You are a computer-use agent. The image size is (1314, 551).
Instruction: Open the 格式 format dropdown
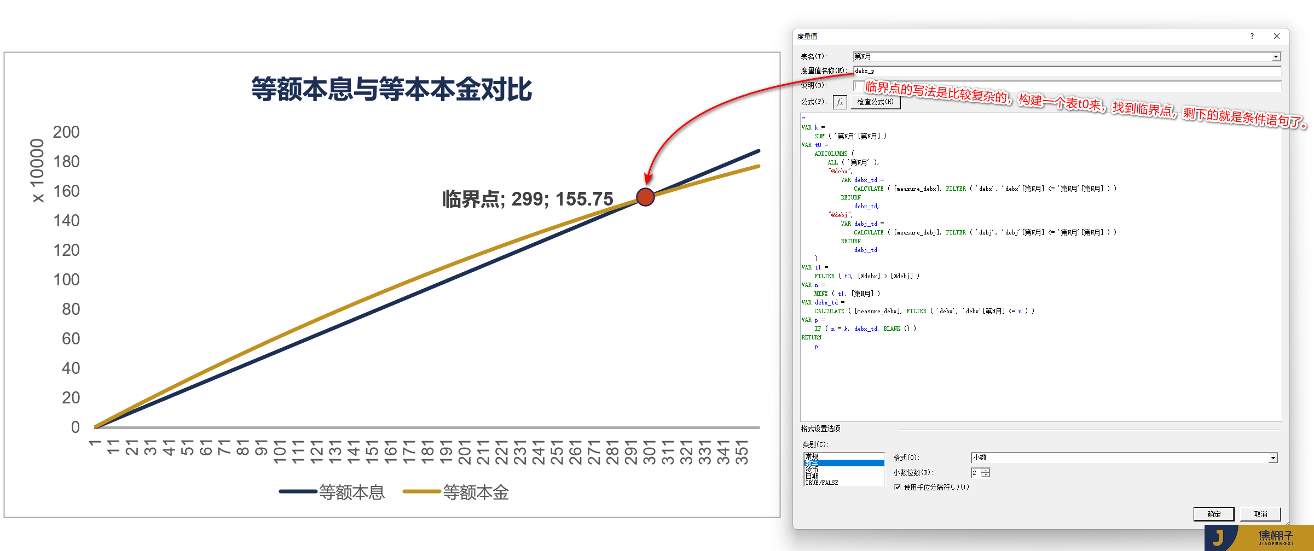tap(1273, 458)
